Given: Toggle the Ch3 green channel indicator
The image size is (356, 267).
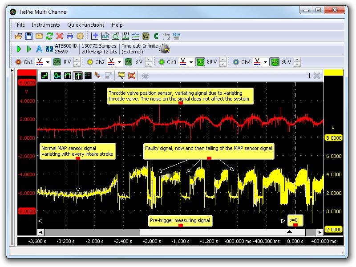Looking at the screenshot, I should pos(162,62).
